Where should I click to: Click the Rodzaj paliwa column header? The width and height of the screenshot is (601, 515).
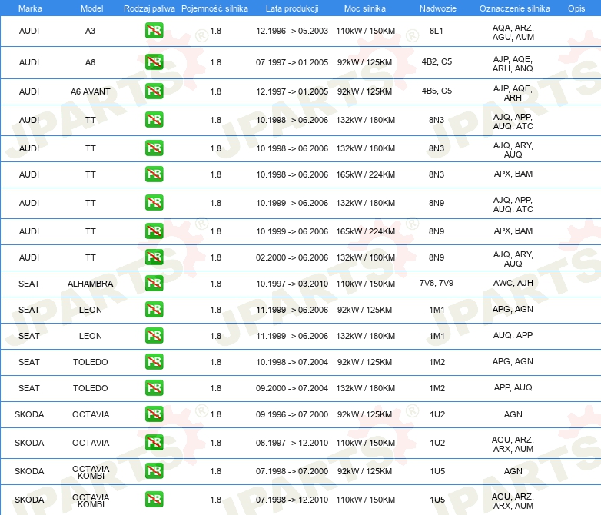149,8
